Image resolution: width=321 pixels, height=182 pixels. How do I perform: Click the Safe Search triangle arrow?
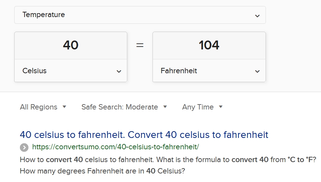click(165, 107)
